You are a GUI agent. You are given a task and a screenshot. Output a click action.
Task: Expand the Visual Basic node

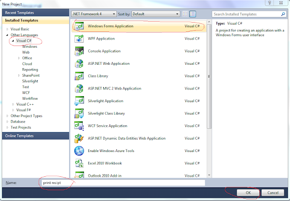click(7, 29)
